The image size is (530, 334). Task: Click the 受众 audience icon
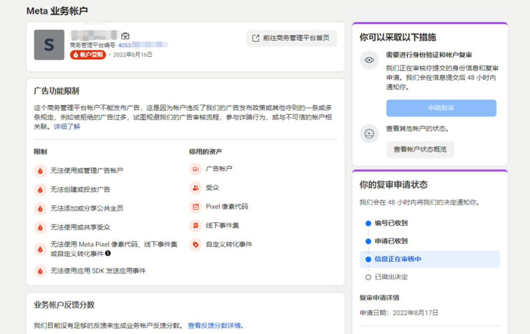[x=195, y=188]
